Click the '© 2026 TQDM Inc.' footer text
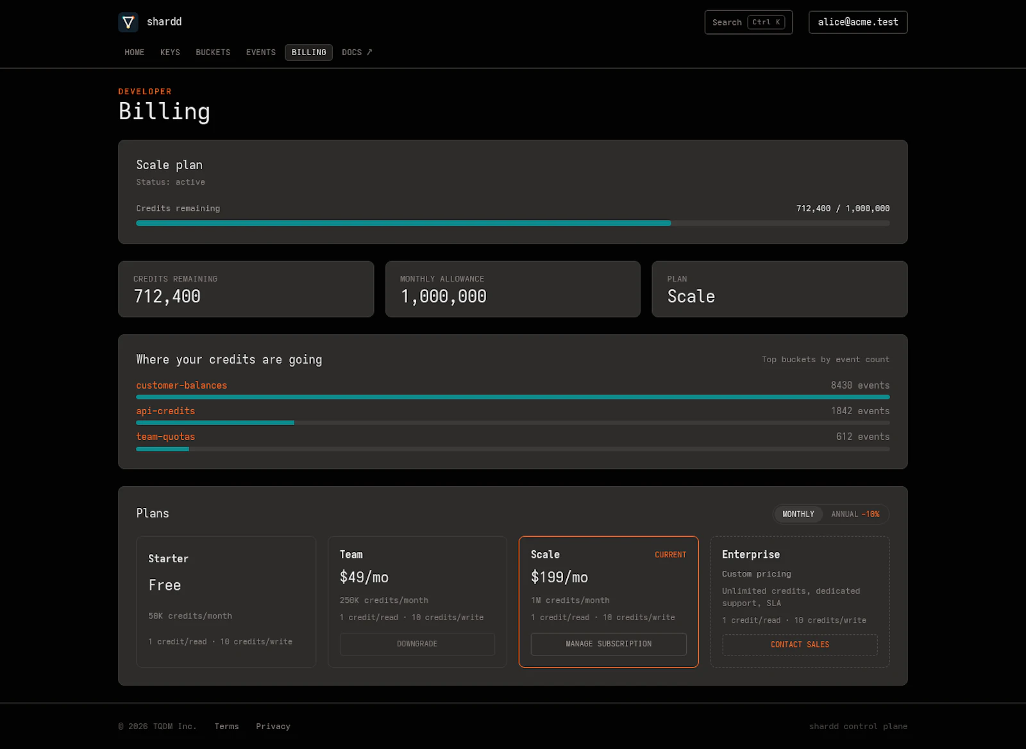The image size is (1026, 749). [x=158, y=727]
